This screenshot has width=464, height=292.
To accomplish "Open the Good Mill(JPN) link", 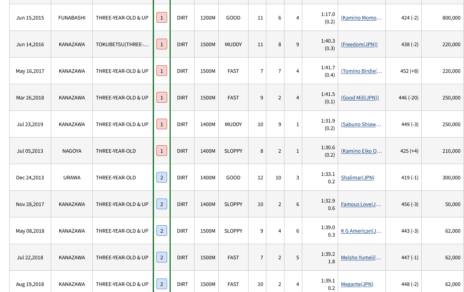I will [360, 98].
